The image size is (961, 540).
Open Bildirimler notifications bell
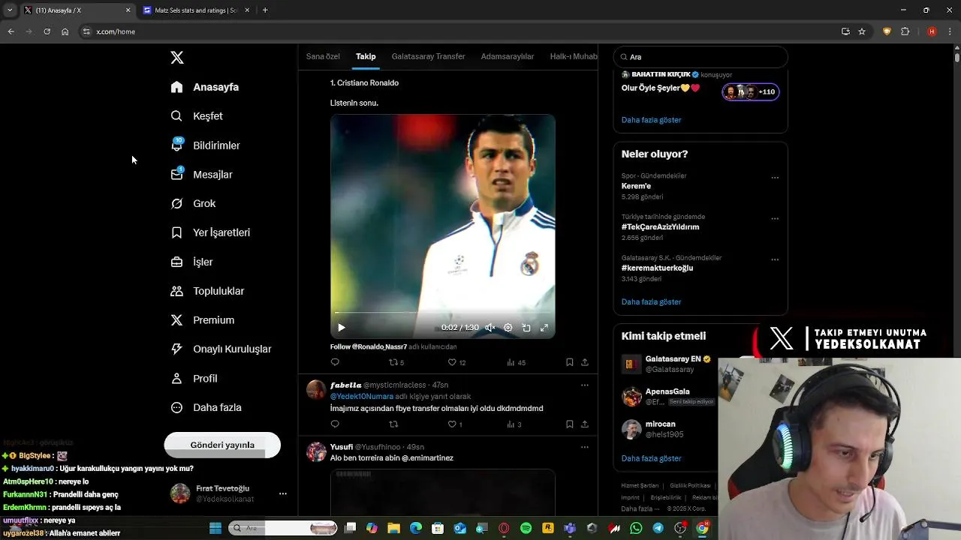pyautogui.click(x=205, y=145)
